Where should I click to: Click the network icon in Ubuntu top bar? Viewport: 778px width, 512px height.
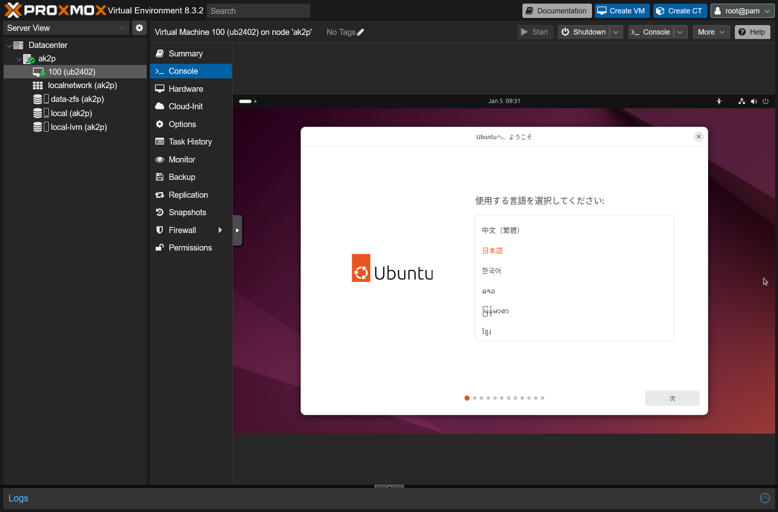pos(742,101)
